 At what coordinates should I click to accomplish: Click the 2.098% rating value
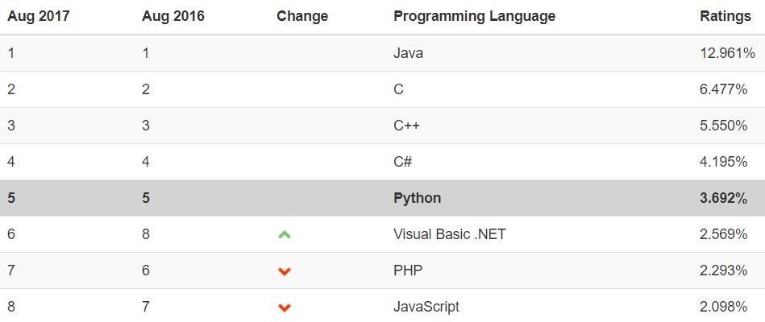(x=724, y=307)
